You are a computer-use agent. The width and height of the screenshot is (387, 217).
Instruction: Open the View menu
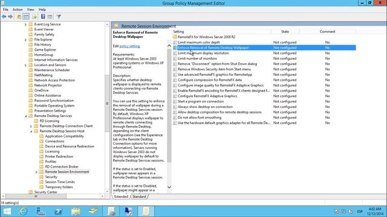tap(31, 10)
